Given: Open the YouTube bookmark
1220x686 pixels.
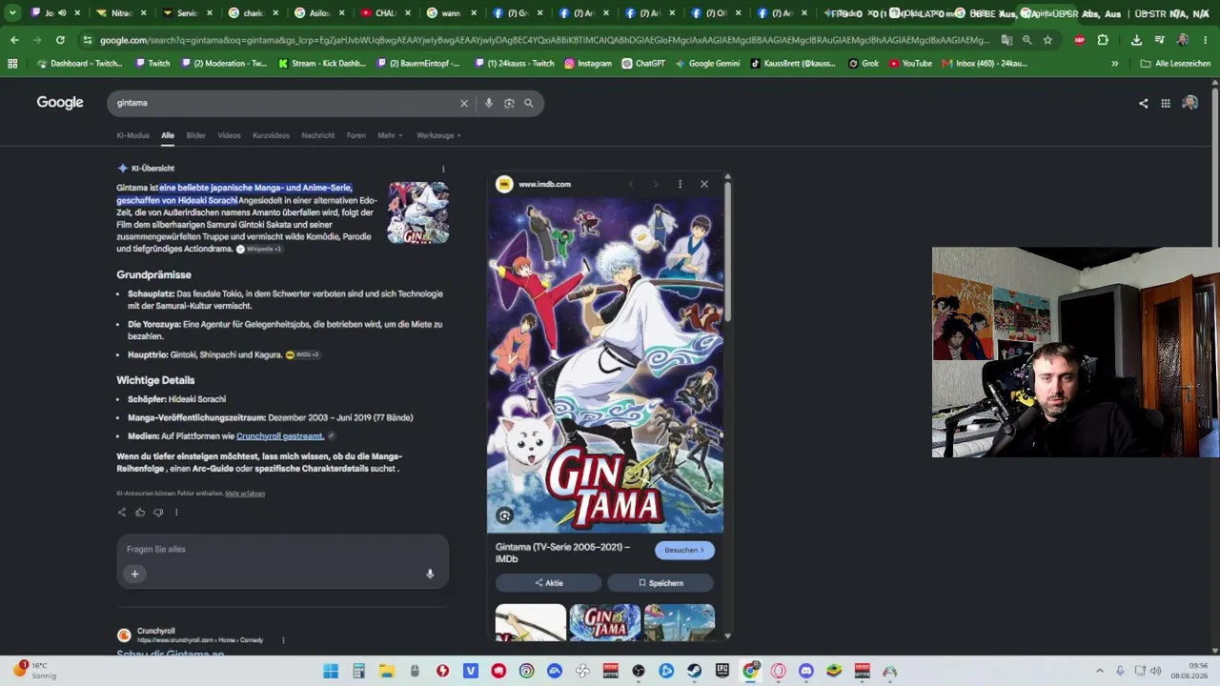Looking at the screenshot, I should tap(910, 63).
